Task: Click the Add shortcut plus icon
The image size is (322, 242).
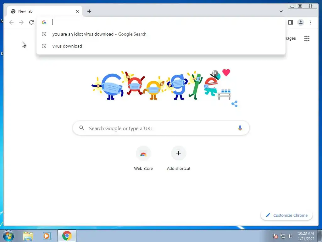Action: point(179,153)
